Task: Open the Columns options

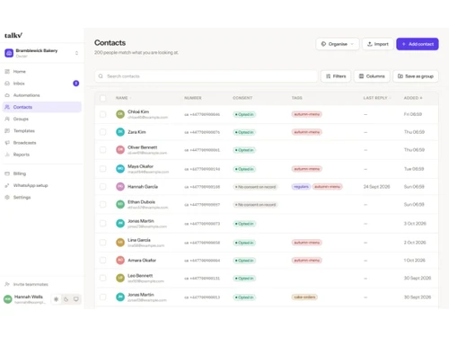Action: [372, 76]
